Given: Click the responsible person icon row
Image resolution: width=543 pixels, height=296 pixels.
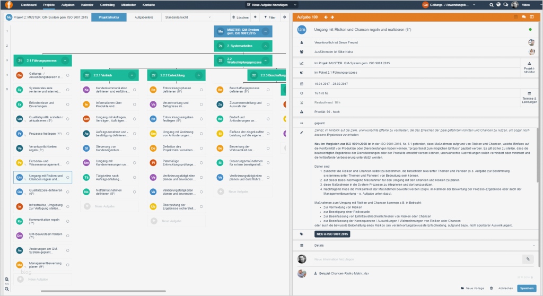Looking at the screenshot, I should click(302, 42).
